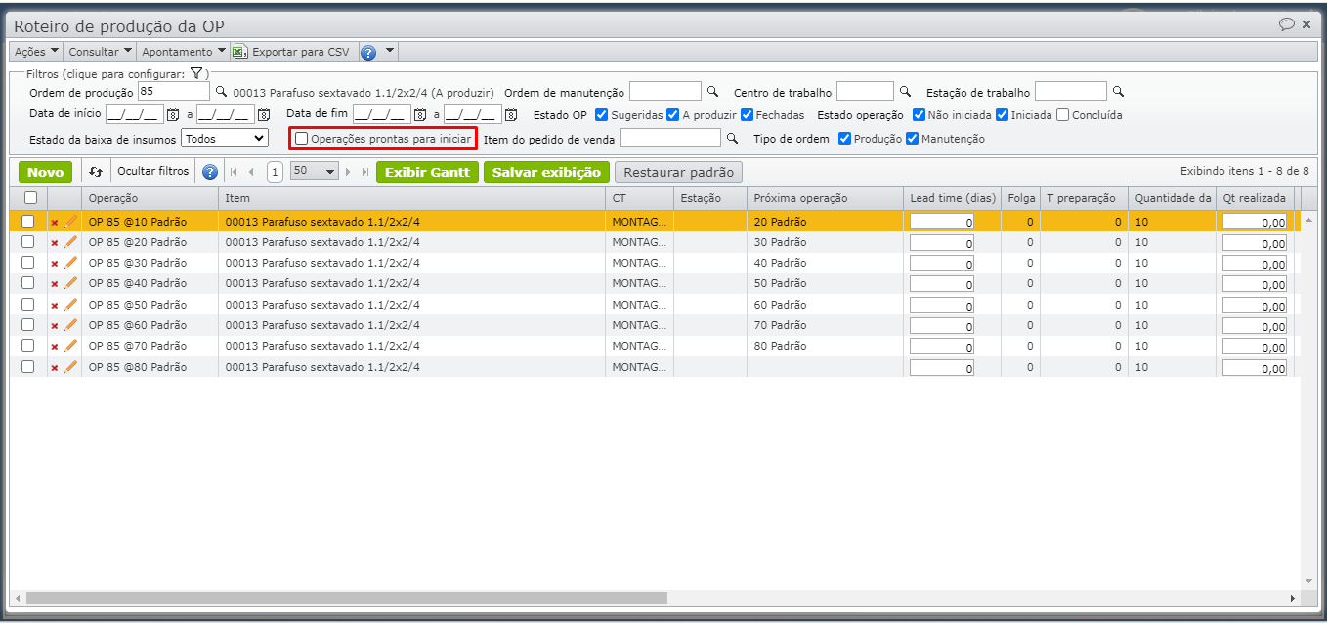Select the row checkbox for OP 85 @50 Padrão
The image size is (1327, 623).
(x=27, y=305)
